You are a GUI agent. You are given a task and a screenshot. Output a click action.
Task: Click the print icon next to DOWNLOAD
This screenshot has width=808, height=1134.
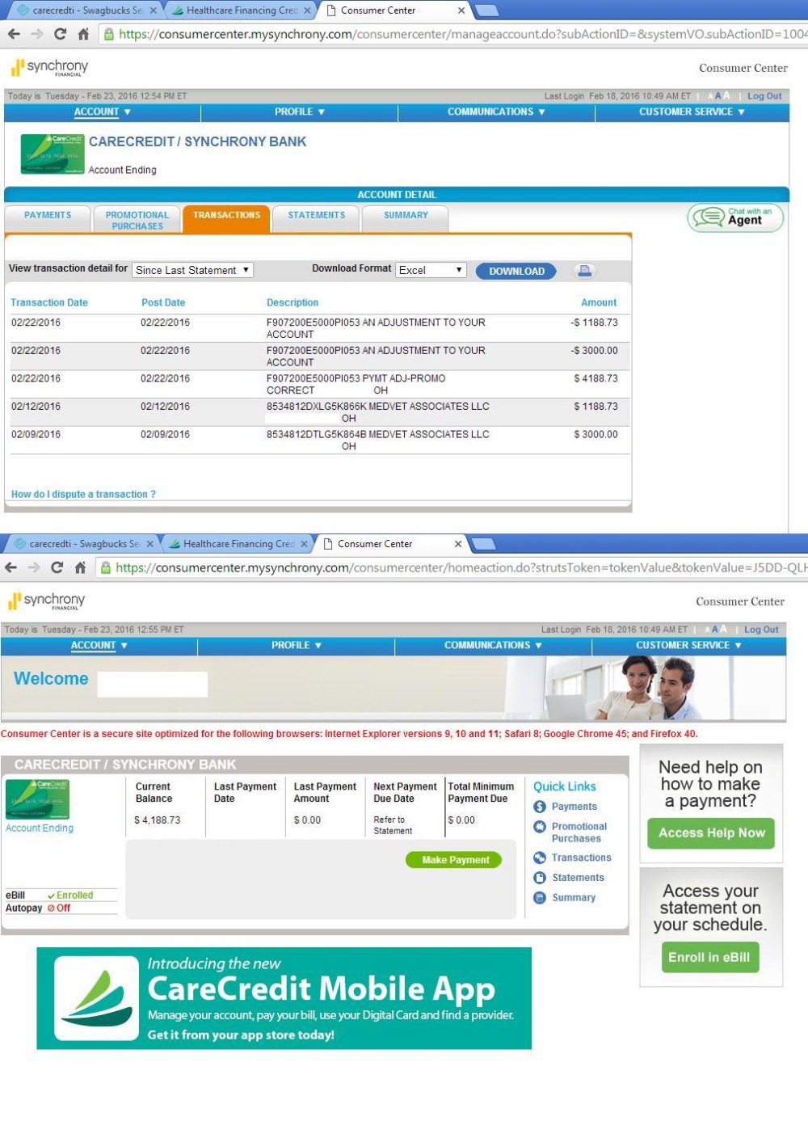(585, 271)
